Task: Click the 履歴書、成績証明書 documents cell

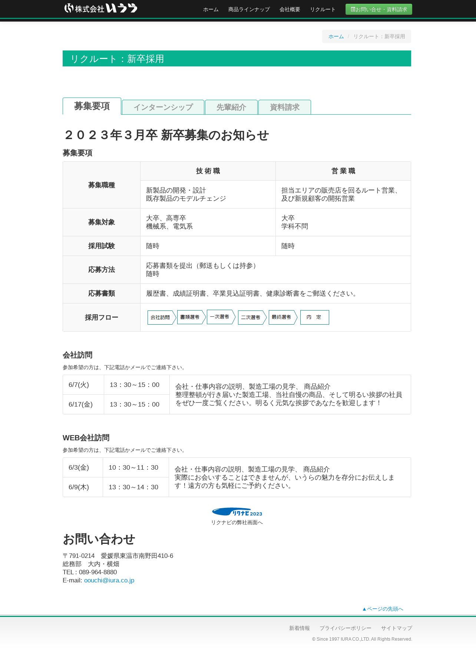Action: (275, 293)
